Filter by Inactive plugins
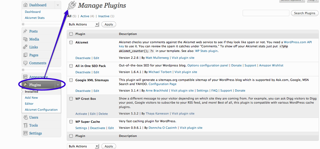Screen dimensions: 320x149 (x=104, y=16)
